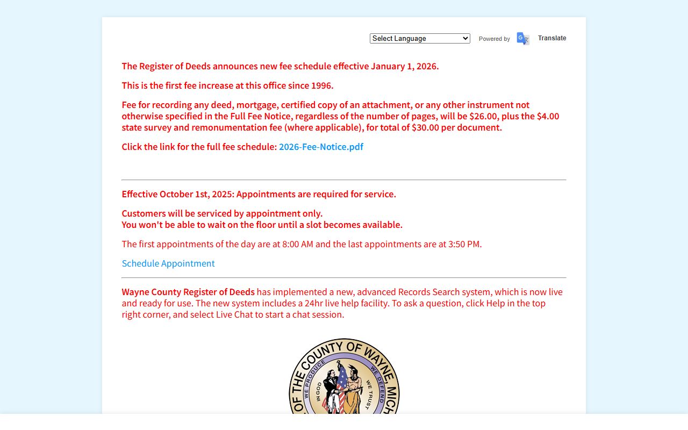This screenshot has width=688, height=430.
Task: Click the 'Powered by' text
Action: click(x=494, y=39)
